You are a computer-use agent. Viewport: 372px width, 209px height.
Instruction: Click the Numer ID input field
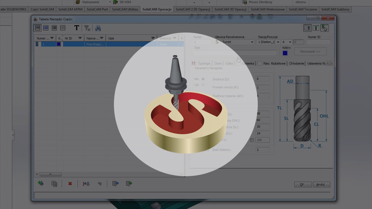click(x=319, y=42)
